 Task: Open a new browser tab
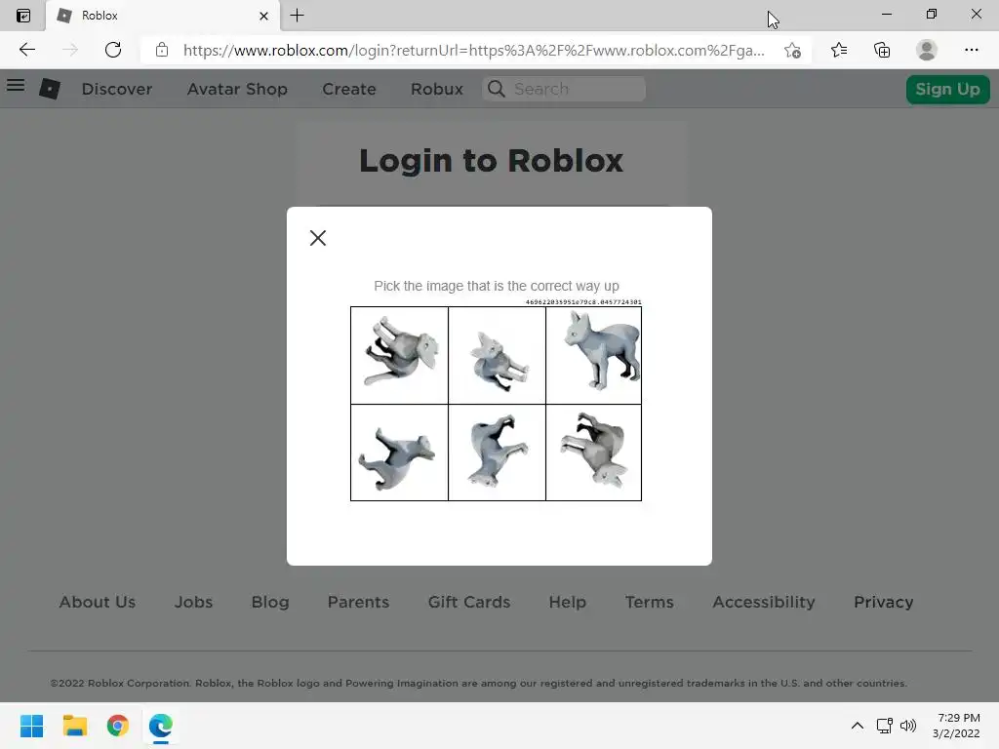[x=297, y=16]
